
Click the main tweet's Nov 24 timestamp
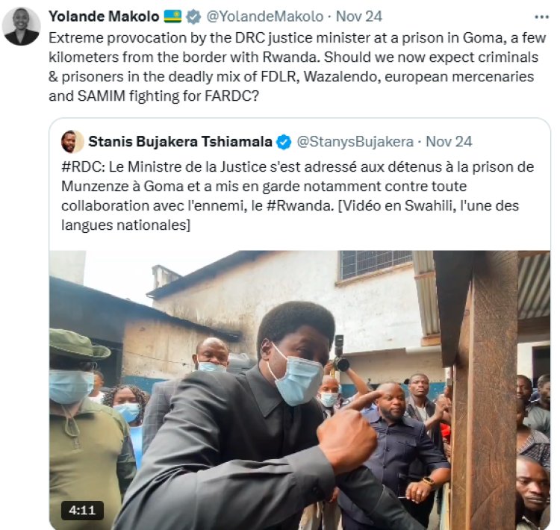(360, 16)
